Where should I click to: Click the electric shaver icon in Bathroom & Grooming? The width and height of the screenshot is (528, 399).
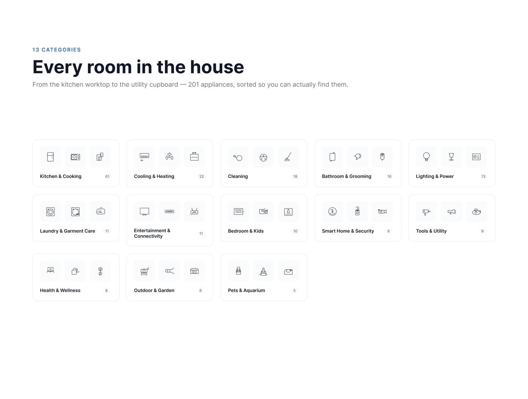point(382,157)
